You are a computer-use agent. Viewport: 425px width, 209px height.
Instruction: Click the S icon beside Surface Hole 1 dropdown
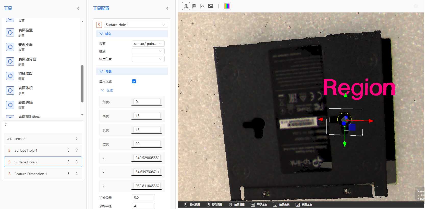99,25
